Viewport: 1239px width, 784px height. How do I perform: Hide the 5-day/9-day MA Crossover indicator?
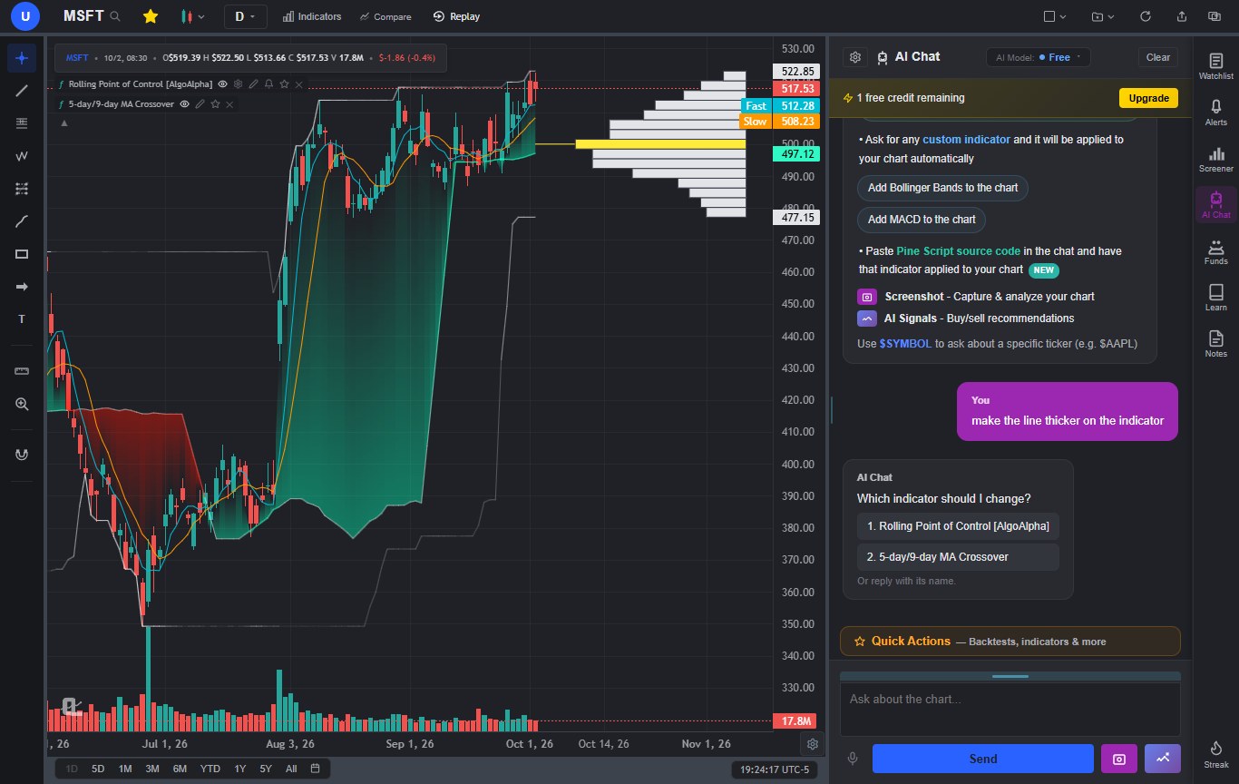pyautogui.click(x=184, y=104)
